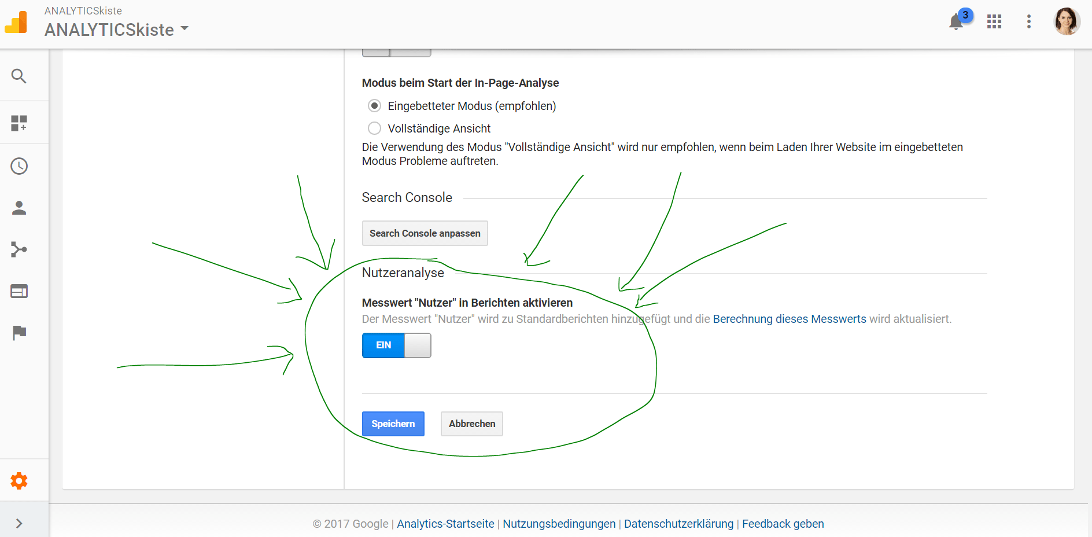
Task: Open the three-dot overflow menu
Action: coord(1029,22)
